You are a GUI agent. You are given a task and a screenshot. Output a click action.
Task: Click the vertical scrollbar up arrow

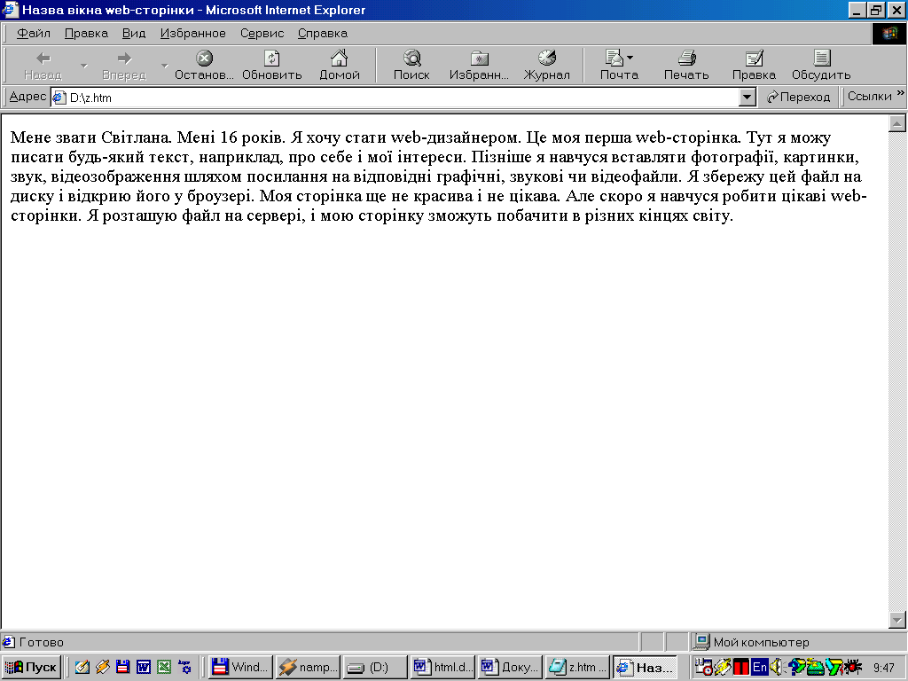[x=897, y=122]
